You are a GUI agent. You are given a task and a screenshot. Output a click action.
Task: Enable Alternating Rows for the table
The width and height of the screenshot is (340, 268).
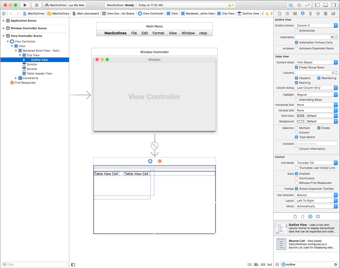[x=296, y=100]
